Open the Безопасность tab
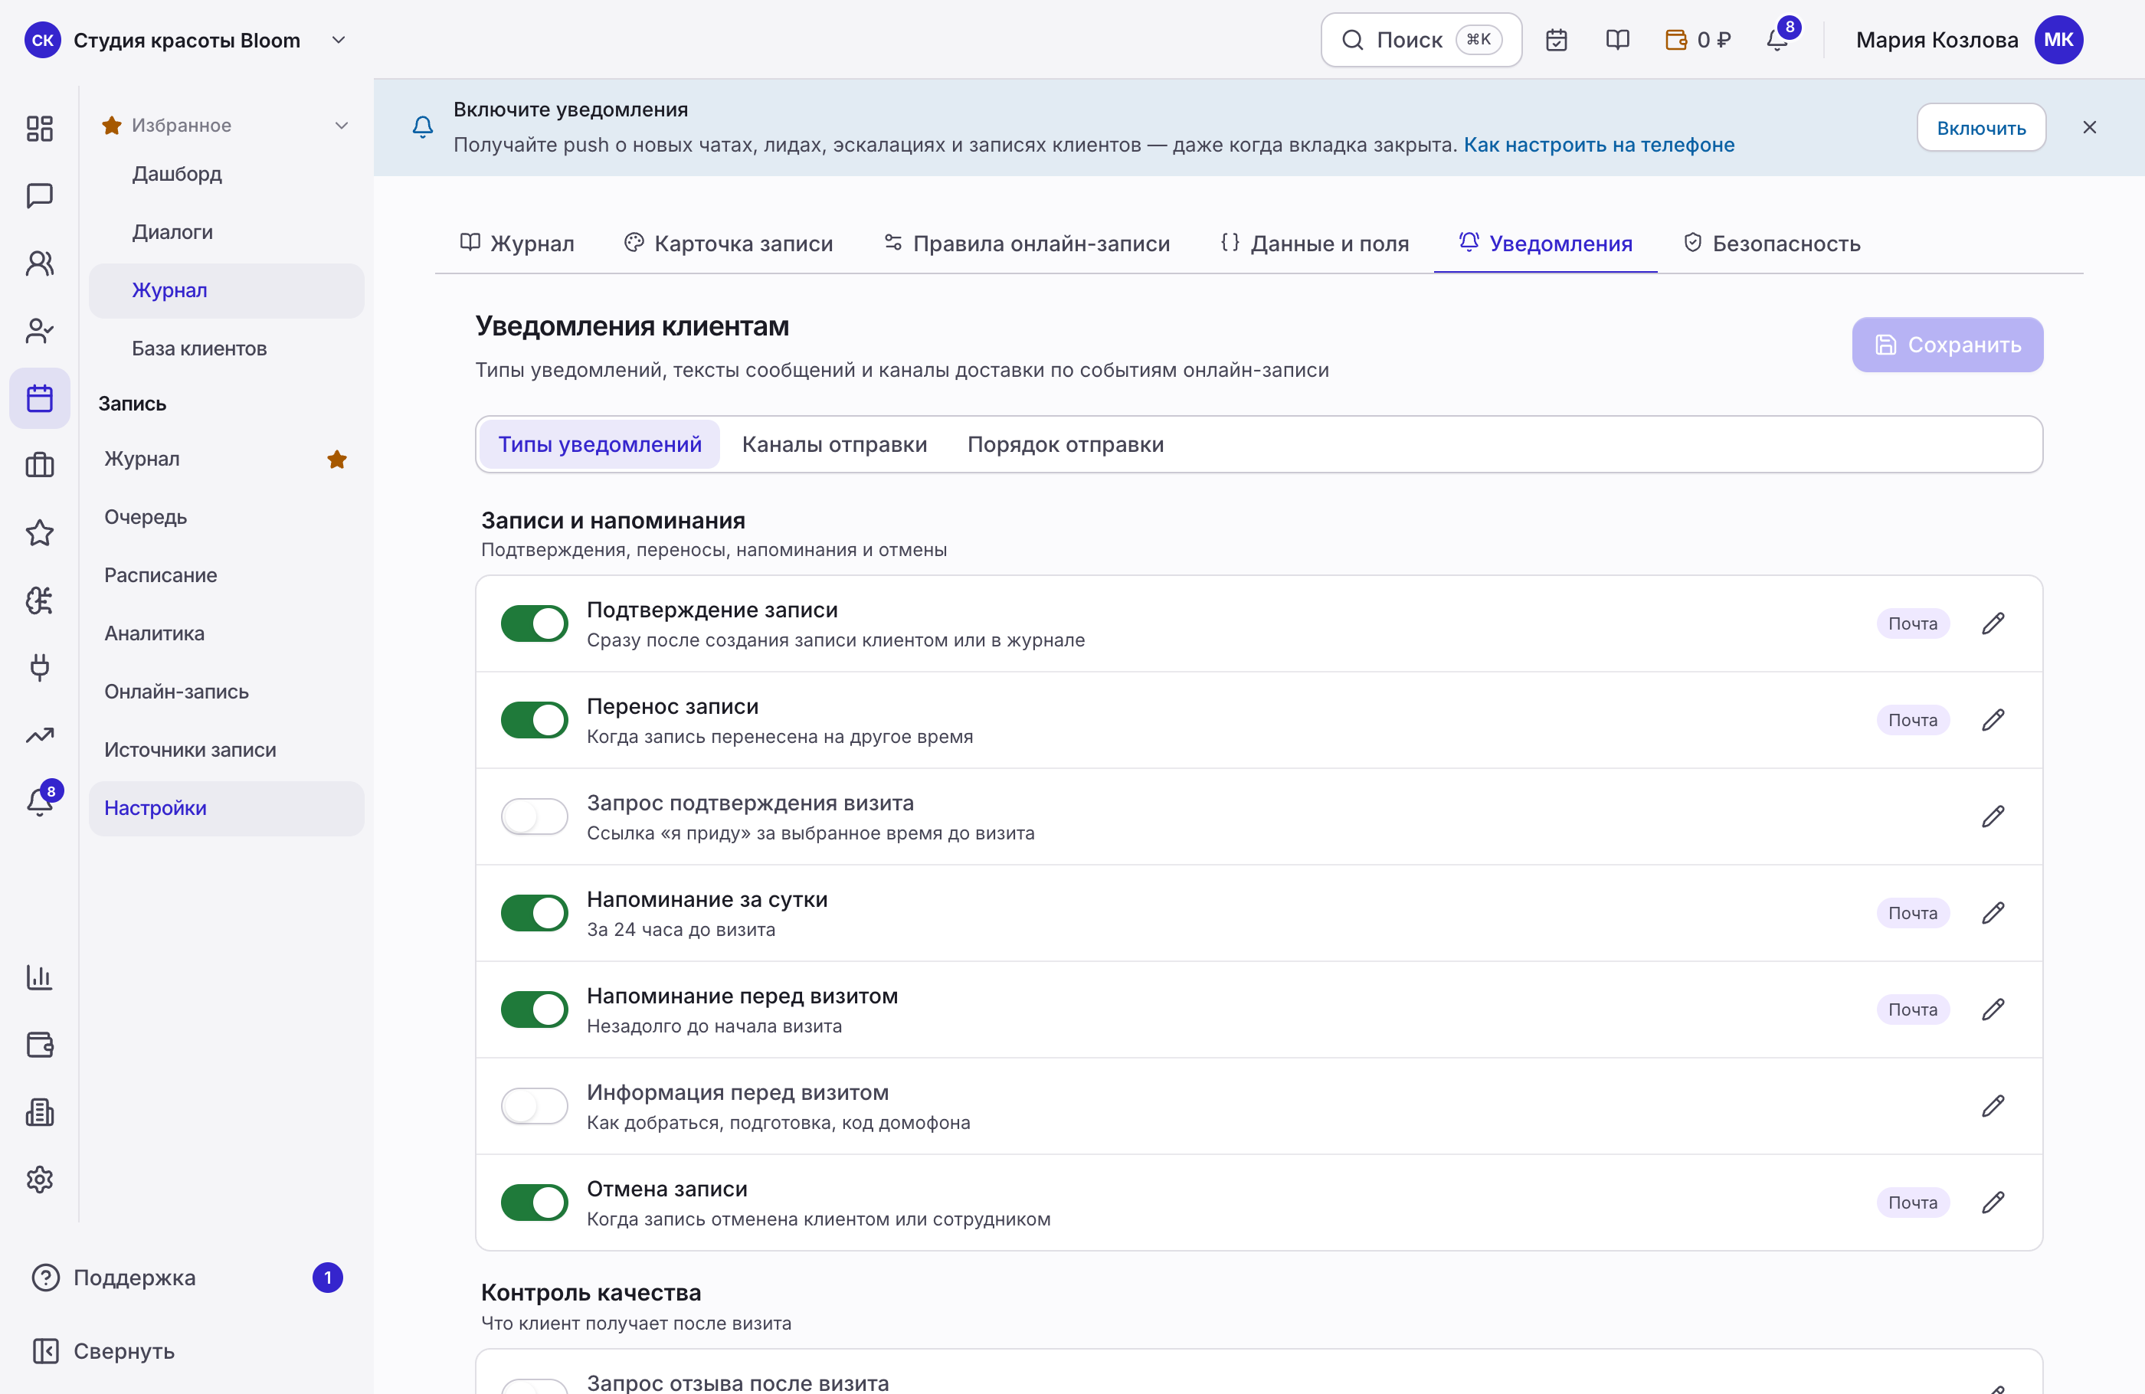 tap(1772, 244)
